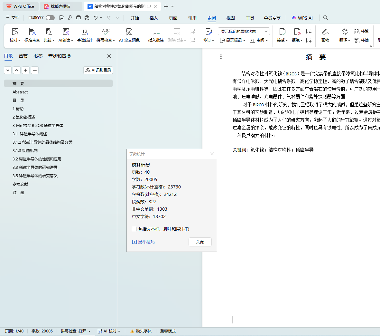Select the 画笔 pen tool

click(325, 35)
